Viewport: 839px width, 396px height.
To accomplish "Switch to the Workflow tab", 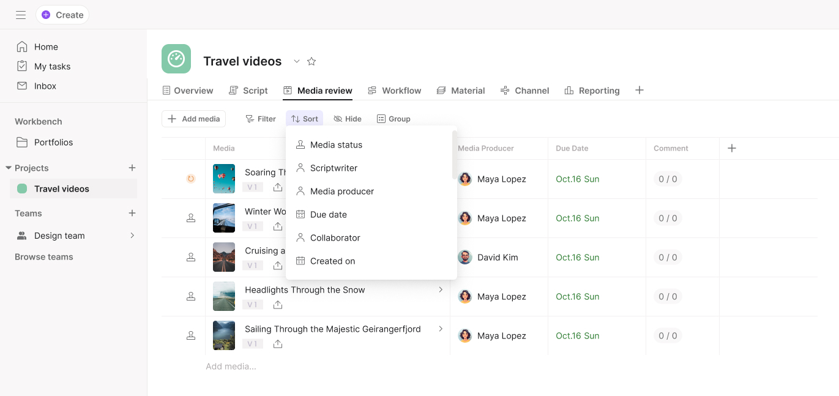I will (x=395, y=91).
